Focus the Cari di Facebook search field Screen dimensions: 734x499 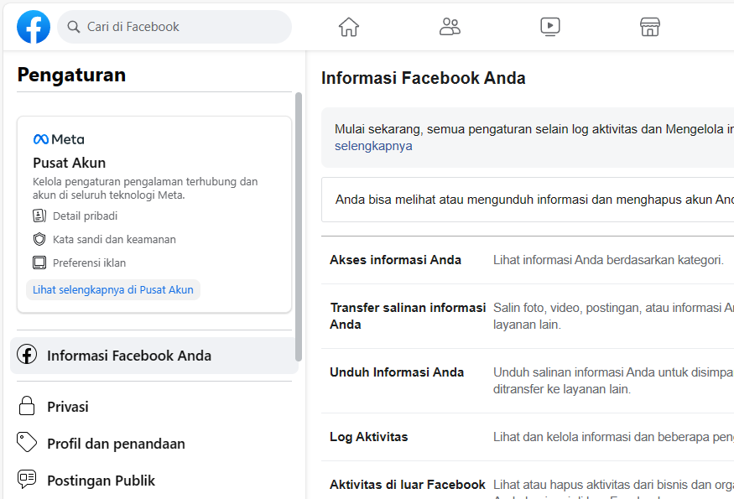tap(174, 27)
